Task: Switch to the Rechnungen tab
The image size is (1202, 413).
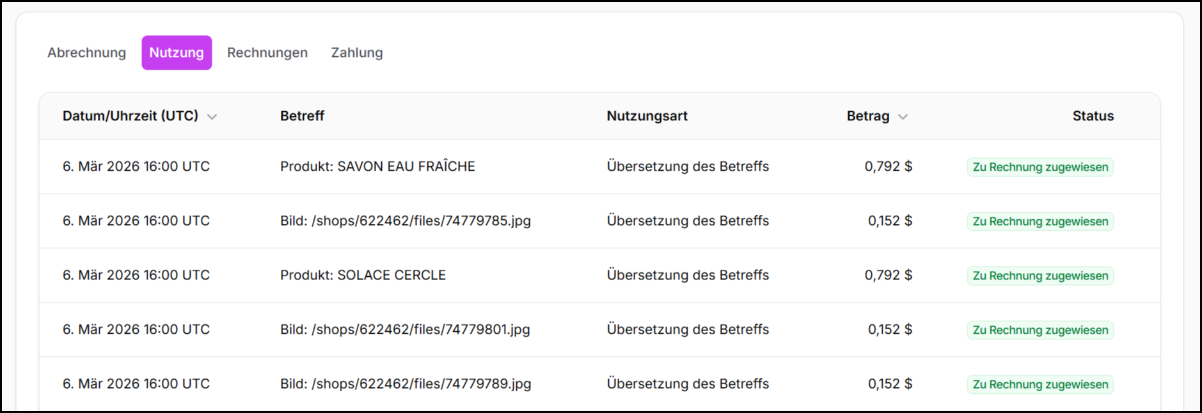Action: (x=267, y=52)
